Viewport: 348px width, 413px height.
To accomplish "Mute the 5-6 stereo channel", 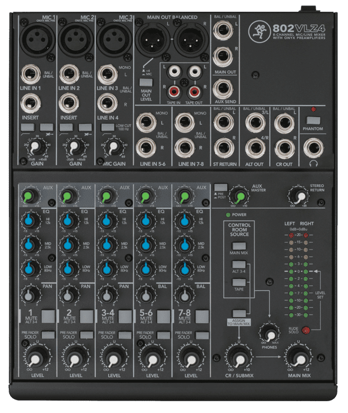I will click(164, 316).
